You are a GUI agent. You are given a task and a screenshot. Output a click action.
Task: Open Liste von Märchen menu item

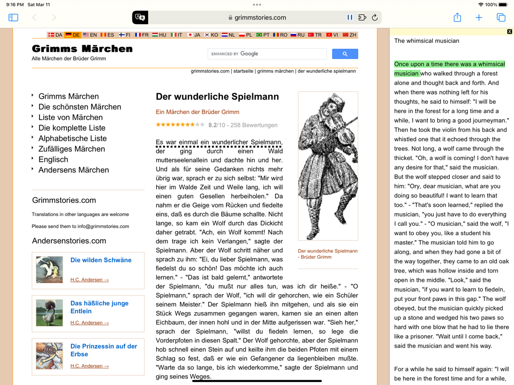pos(70,117)
